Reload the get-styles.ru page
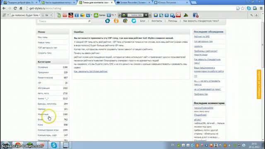 15,8
